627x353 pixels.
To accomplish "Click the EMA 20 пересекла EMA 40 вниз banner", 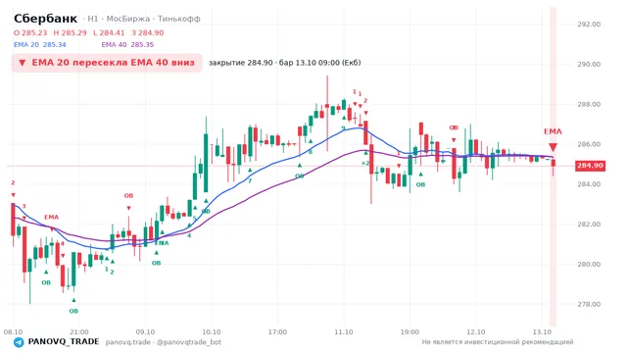I will click(x=107, y=63).
